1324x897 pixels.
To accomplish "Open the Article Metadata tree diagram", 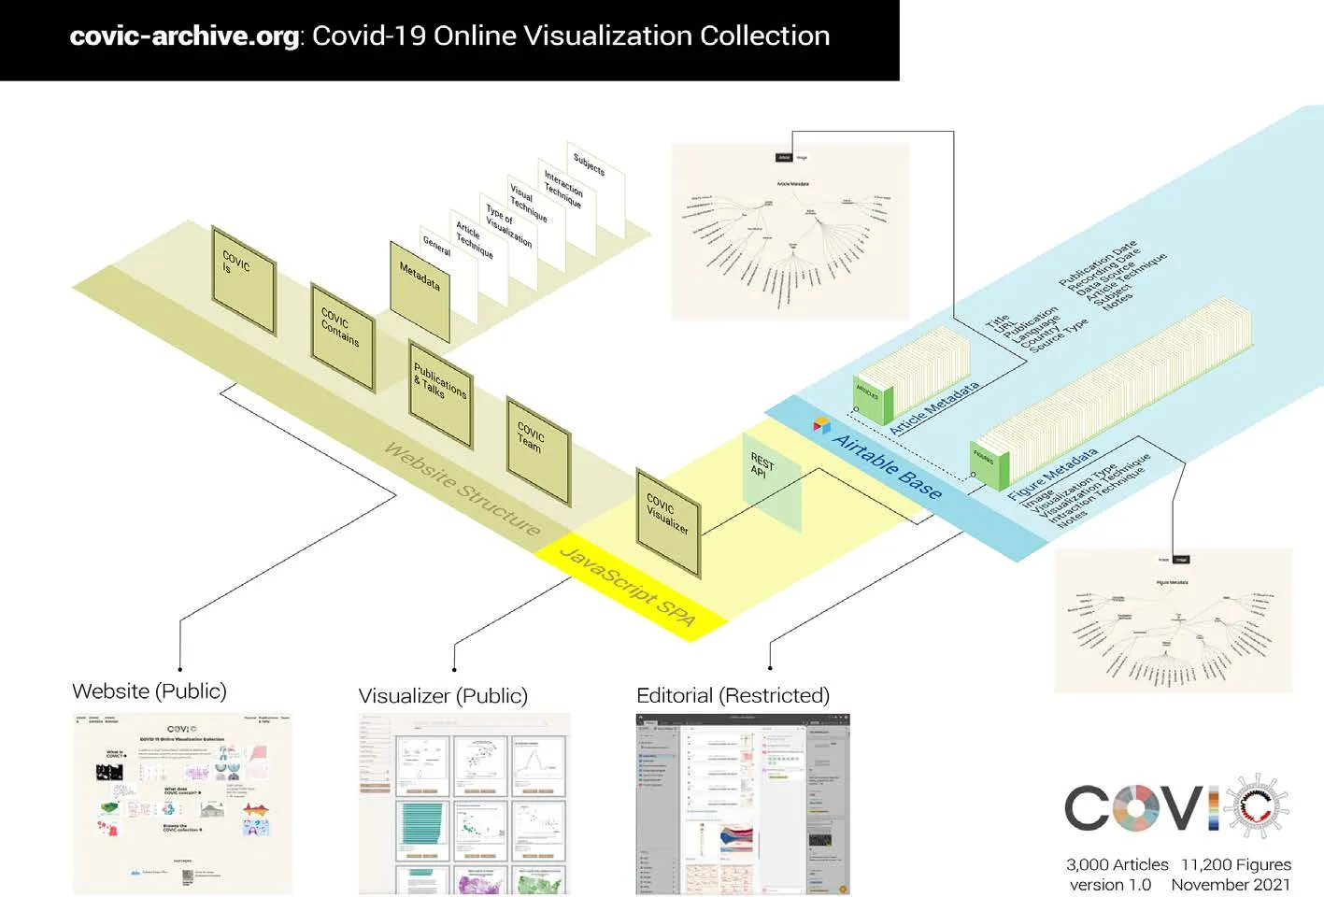I will click(x=790, y=232).
